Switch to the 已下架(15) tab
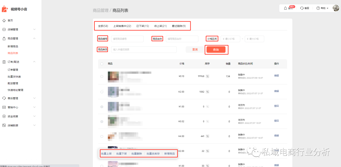341x167 pixels. tap(143, 26)
